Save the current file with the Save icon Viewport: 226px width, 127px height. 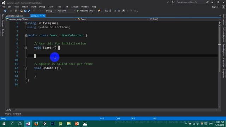pos(25,11)
